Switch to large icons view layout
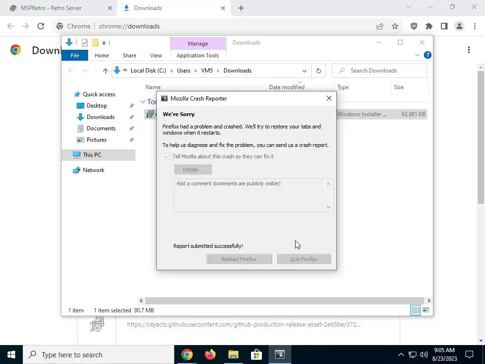The width and height of the screenshot is (485, 364). tap(426, 310)
